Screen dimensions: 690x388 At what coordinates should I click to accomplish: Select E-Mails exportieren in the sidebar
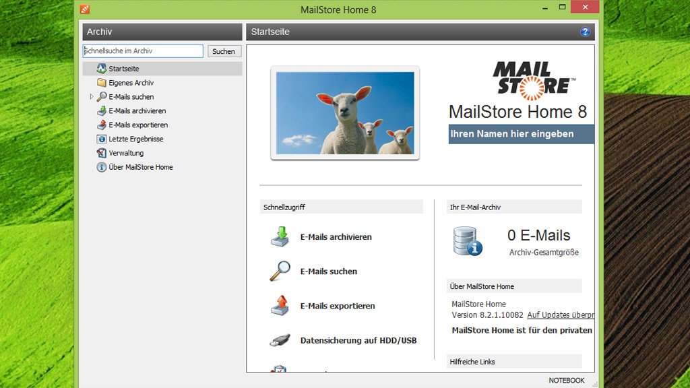(x=138, y=125)
